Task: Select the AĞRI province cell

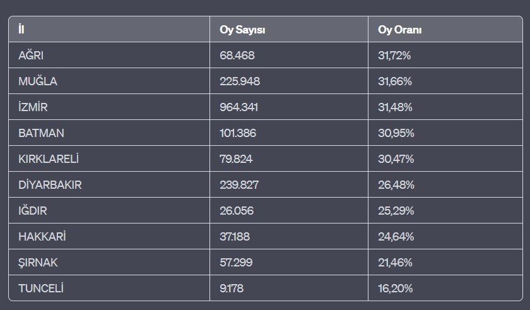Action: click(31, 56)
